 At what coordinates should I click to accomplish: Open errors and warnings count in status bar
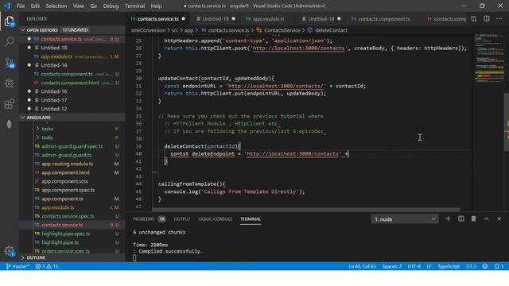click(x=47, y=266)
